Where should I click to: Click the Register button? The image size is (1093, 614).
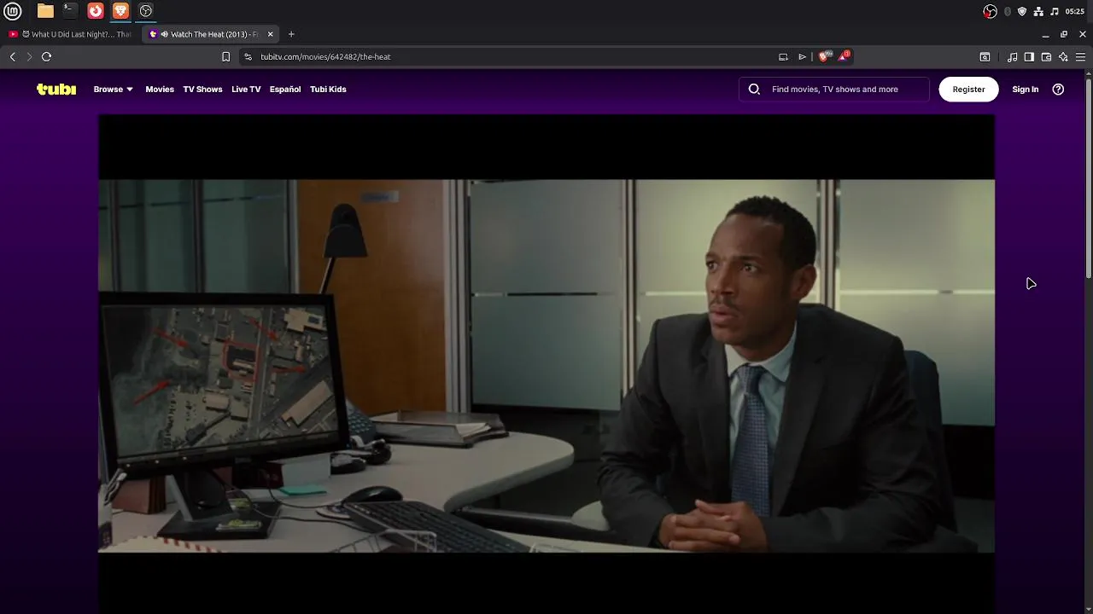pos(968,89)
